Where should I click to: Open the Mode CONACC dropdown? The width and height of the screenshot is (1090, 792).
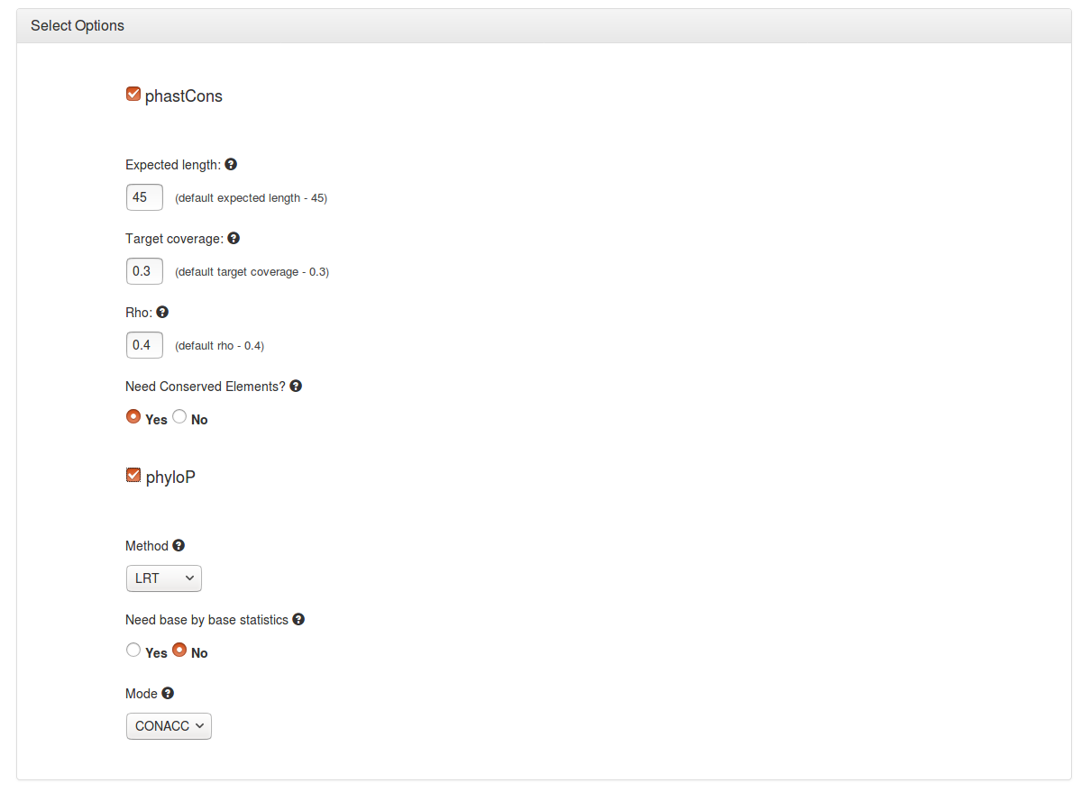click(169, 726)
